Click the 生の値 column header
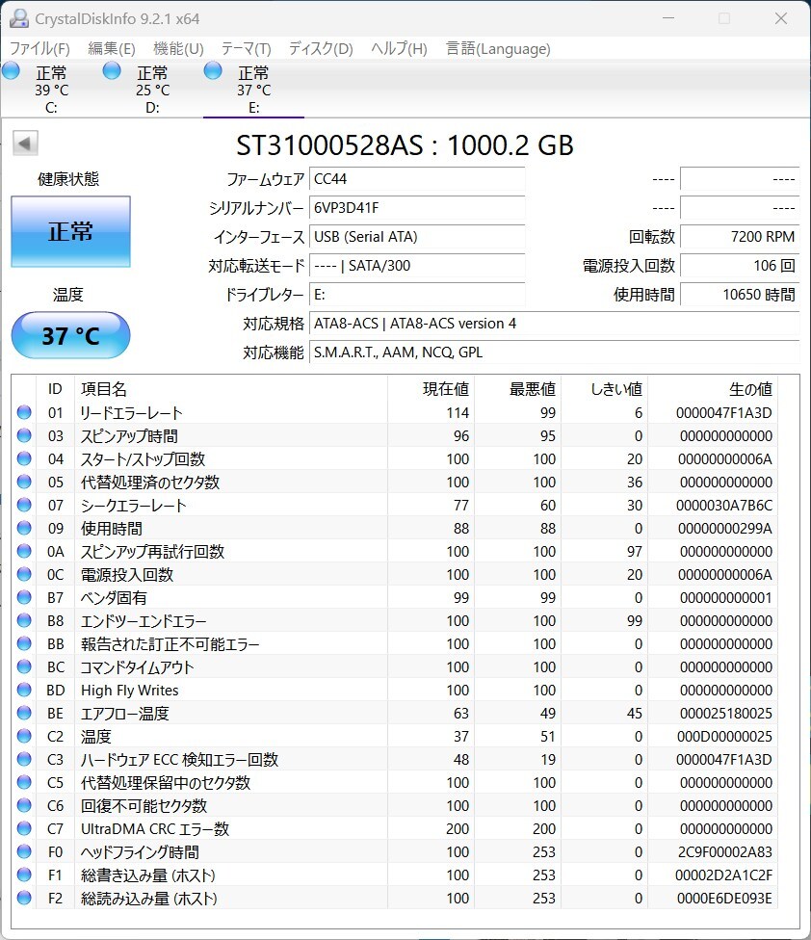The width and height of the screenshot is (811, 940). (x=713, y=388)
